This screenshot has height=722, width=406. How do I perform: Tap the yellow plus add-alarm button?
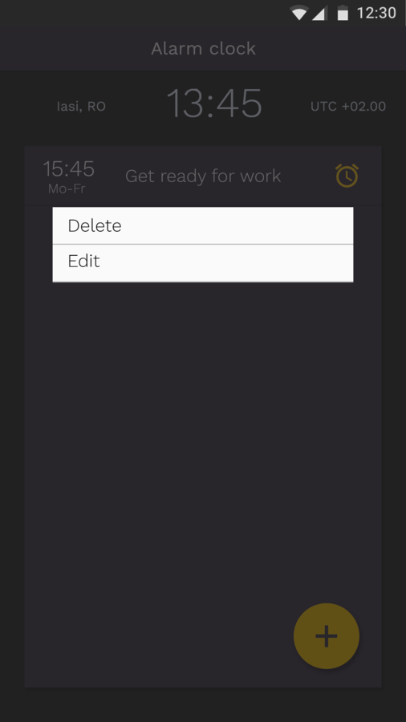click(x=327, y=636)
